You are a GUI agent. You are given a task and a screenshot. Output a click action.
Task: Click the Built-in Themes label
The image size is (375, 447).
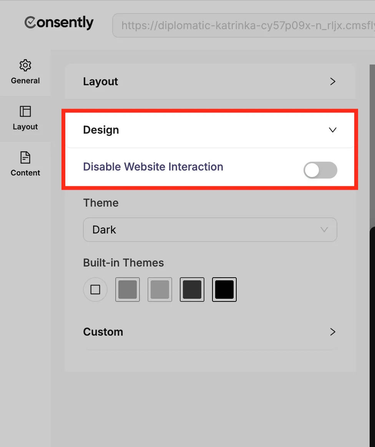(x=123, y=263)
